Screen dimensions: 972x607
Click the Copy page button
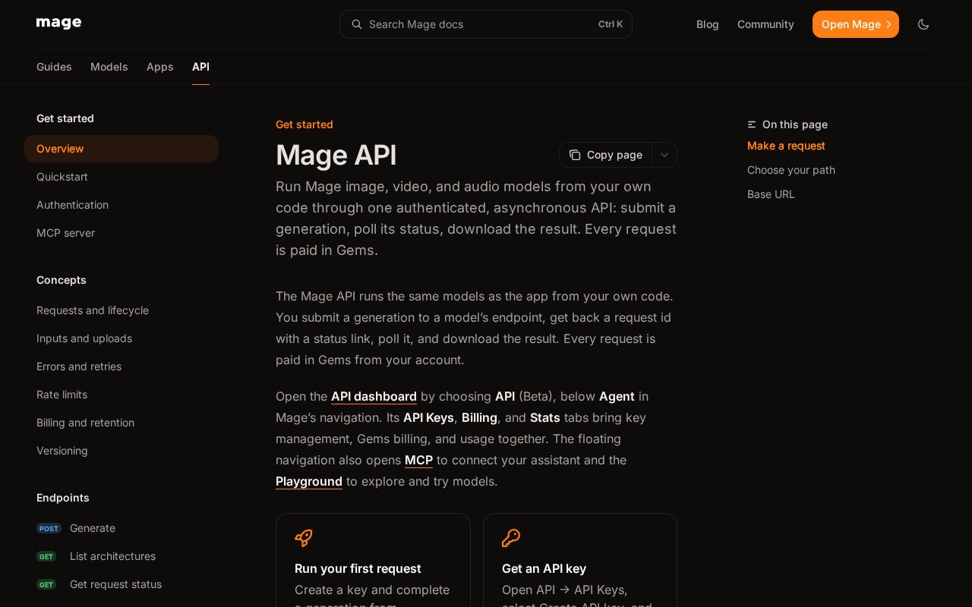point(605,155)
